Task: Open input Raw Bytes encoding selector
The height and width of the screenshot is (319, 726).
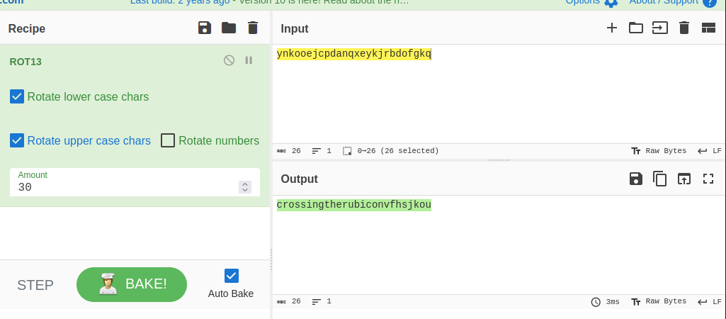Action: tap(659, 151)
